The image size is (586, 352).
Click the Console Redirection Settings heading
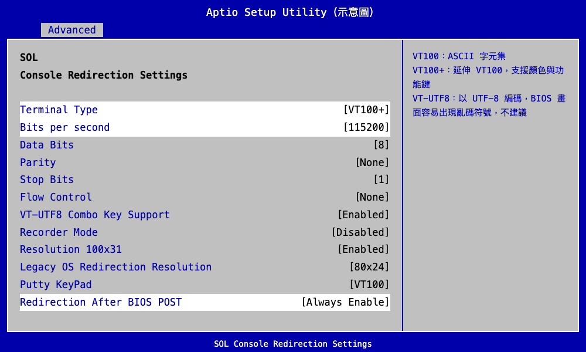(x=104, y=75)
